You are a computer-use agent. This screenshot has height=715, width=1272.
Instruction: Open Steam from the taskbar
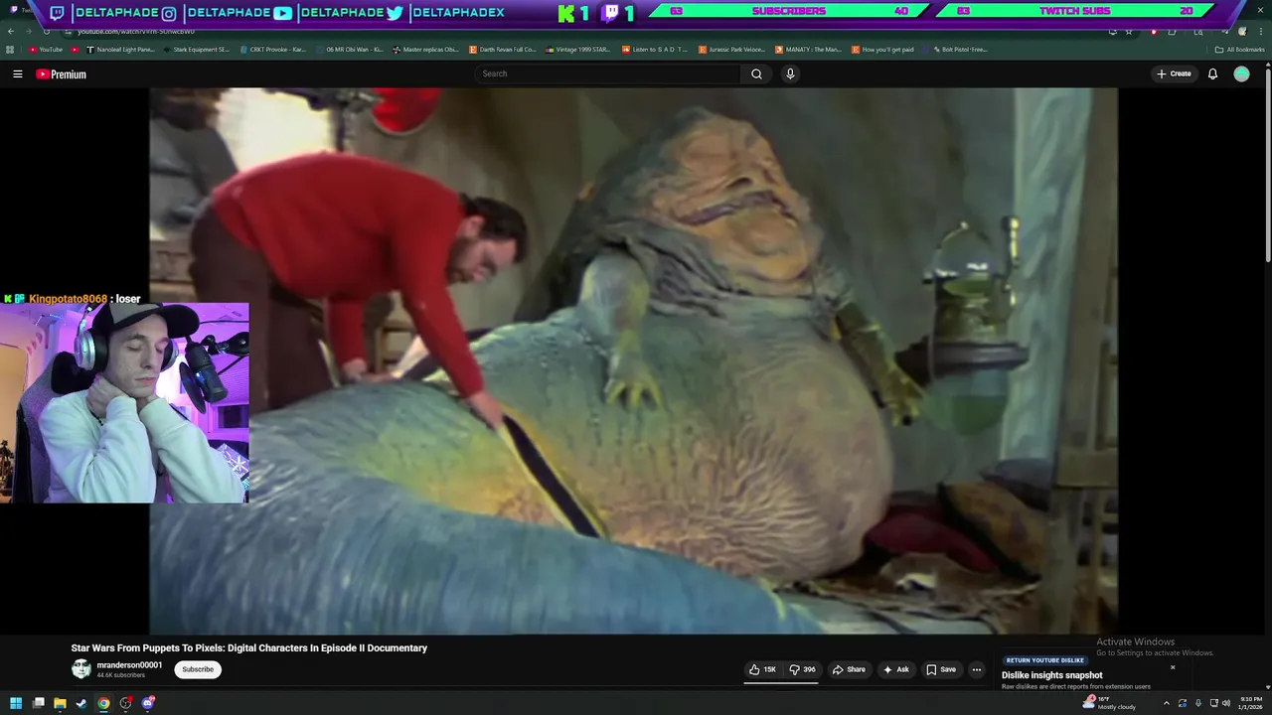point(81,703)
